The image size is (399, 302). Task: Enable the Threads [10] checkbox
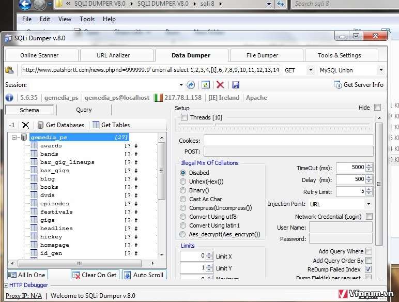pos(184,117)
